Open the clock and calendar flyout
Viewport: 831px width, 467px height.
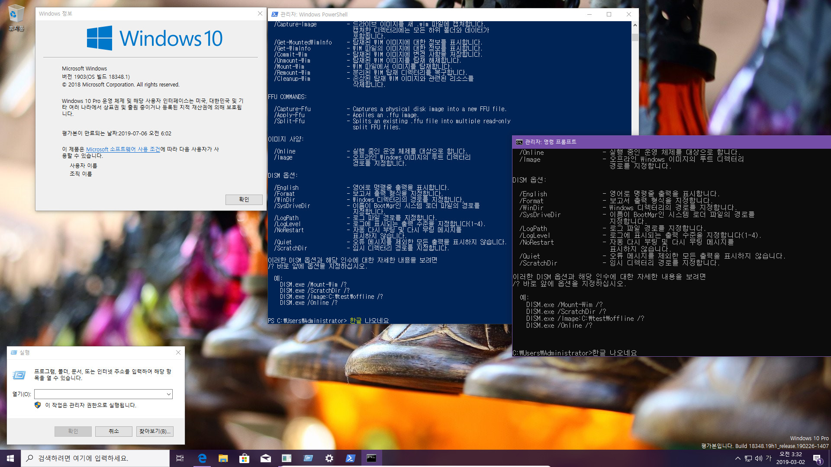tap(790, 458)
